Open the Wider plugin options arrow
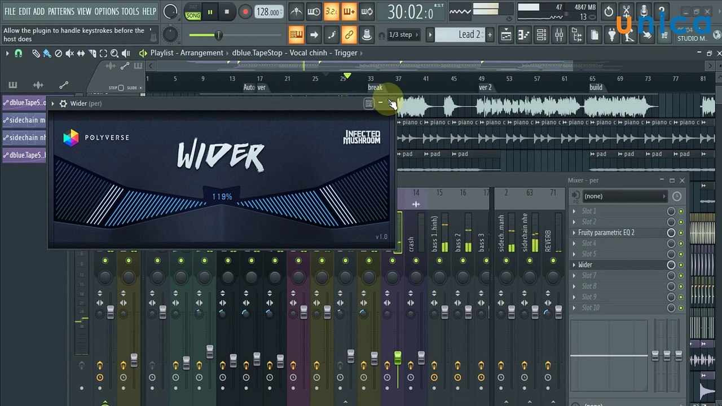The width and height of the screenshot is (722, 406). click(52, 103)
